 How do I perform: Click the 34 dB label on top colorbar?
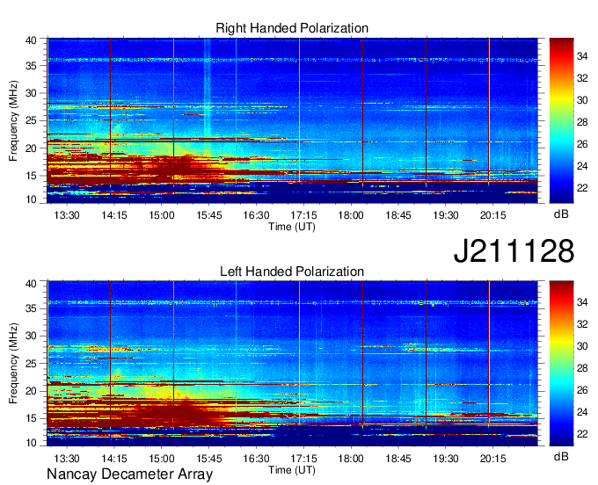(582, 56)
